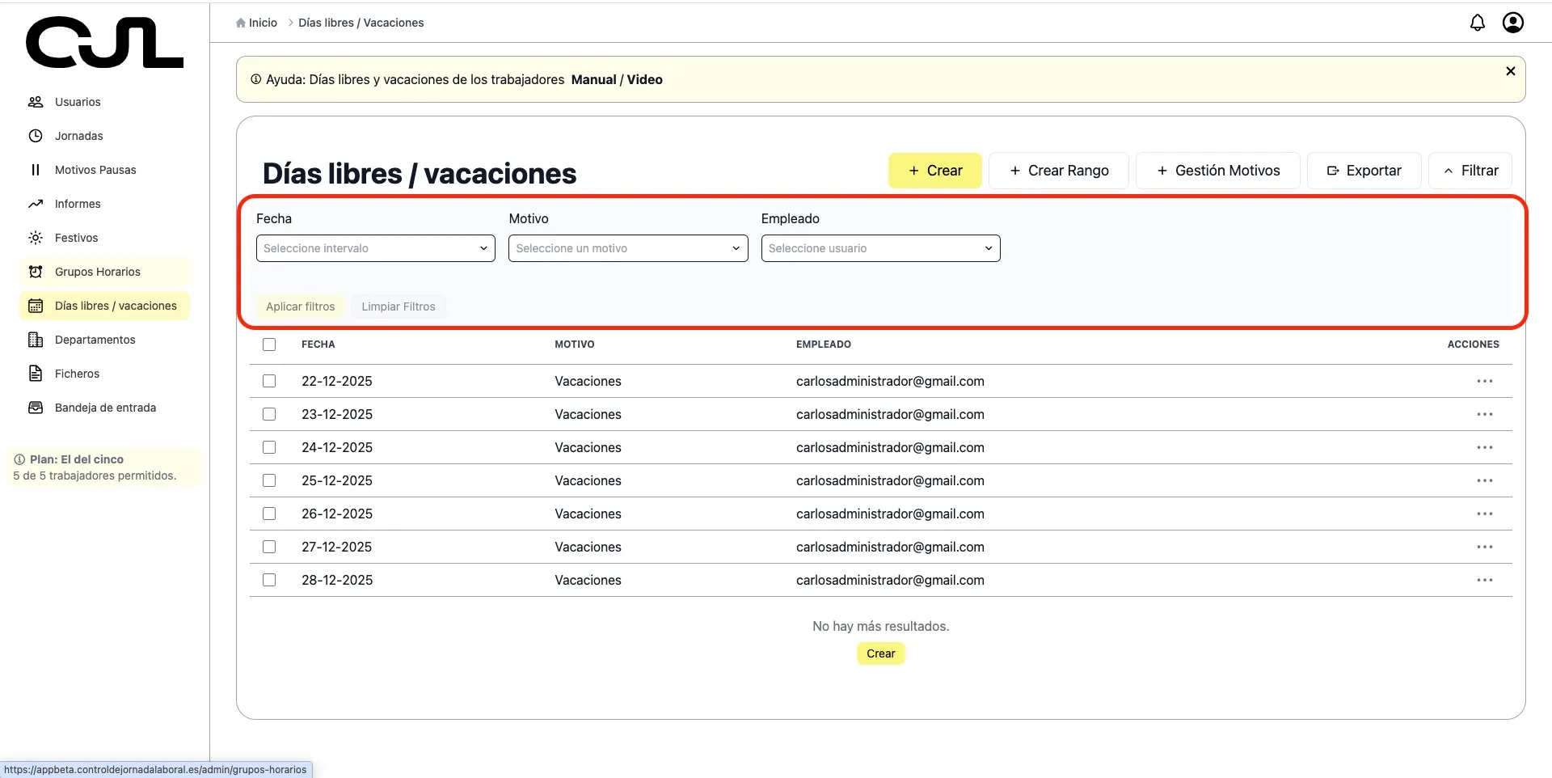Viewport: 1552px width, 778px height.
Task: Go to Departamentos in the sidebar
Action: tap(95, 340)
